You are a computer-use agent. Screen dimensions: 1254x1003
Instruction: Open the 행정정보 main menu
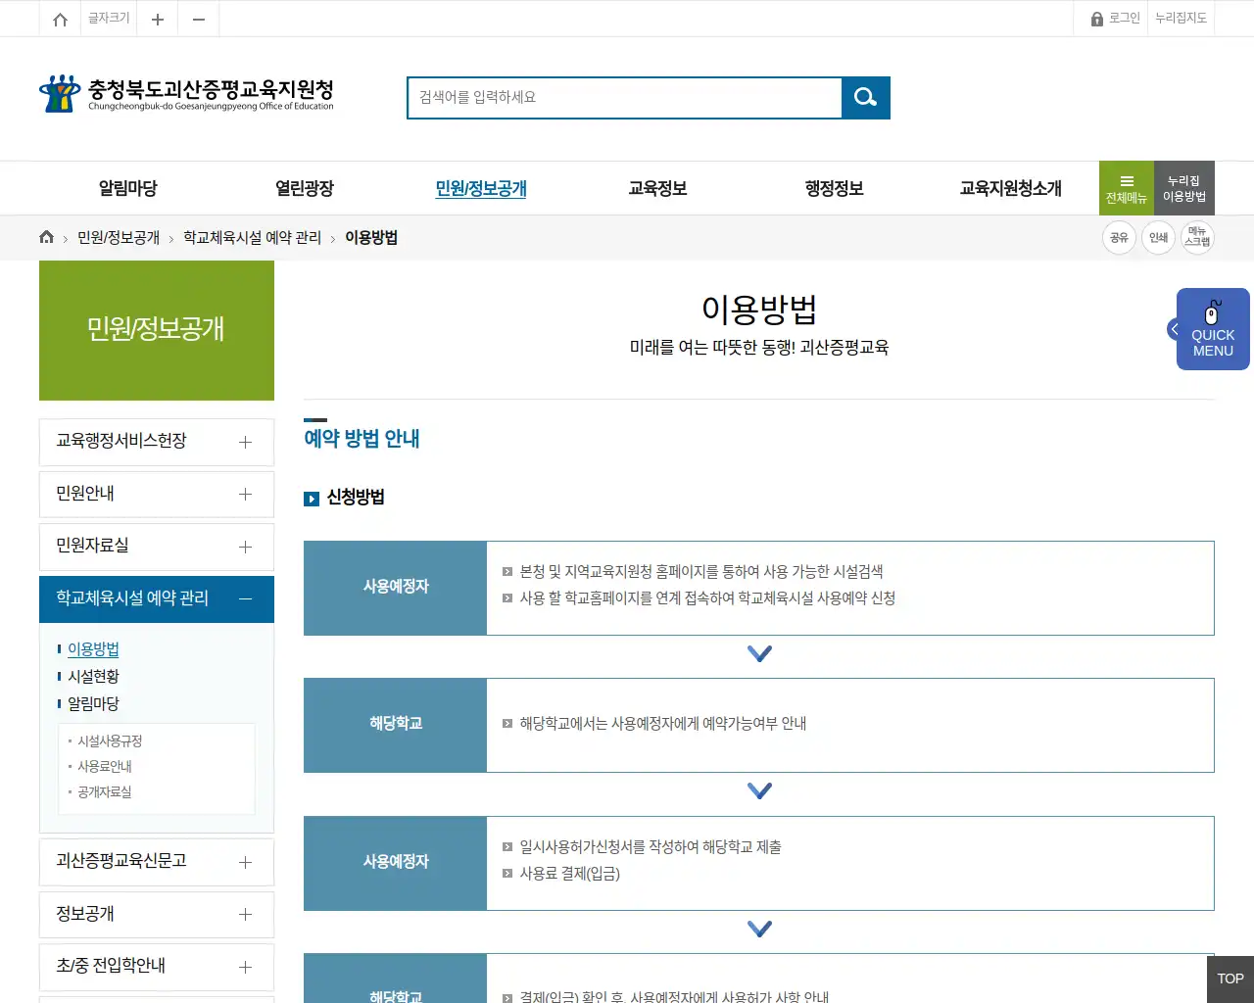[834, 188]
